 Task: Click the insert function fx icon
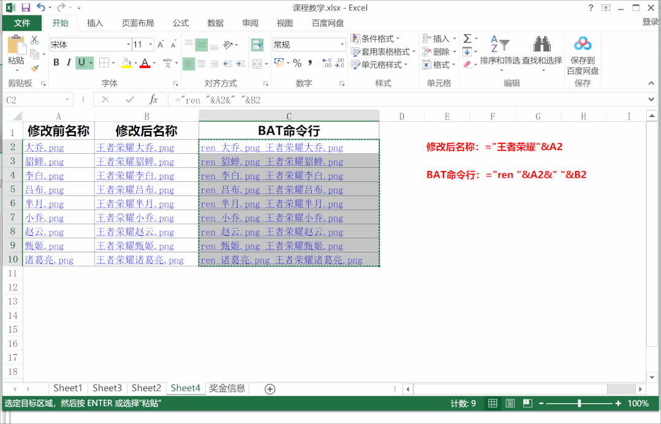coord(154,100)
